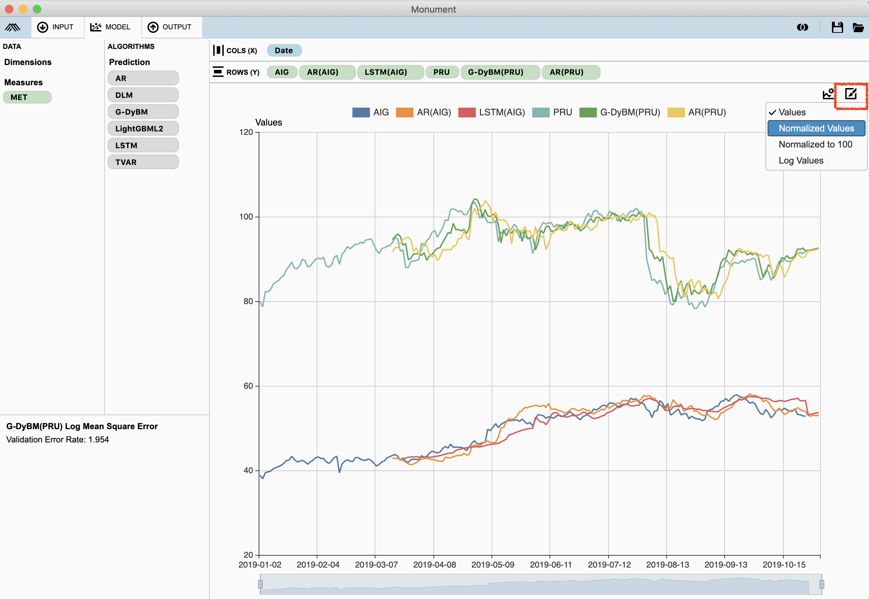Select the MET measure pill
This screenshot has height=599, width=869.
(27, 97)
